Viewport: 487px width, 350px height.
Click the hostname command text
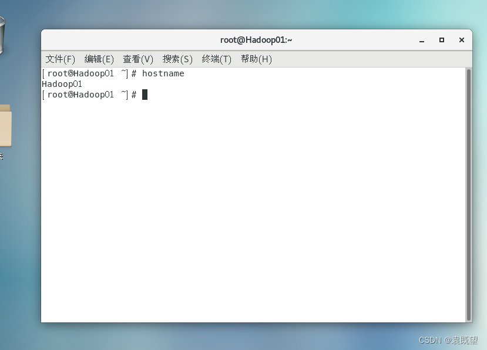163,73
